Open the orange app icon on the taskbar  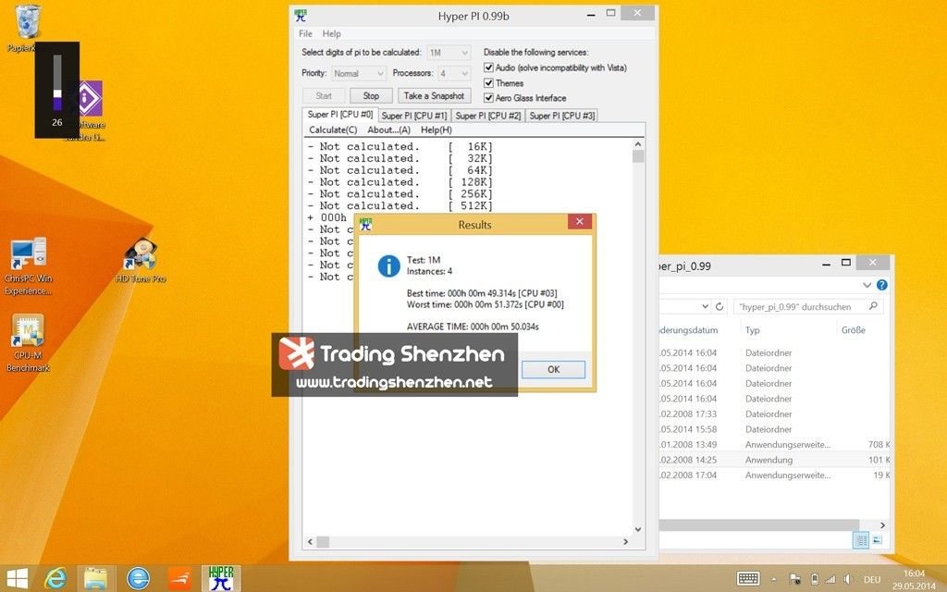(x=179, y=578)
